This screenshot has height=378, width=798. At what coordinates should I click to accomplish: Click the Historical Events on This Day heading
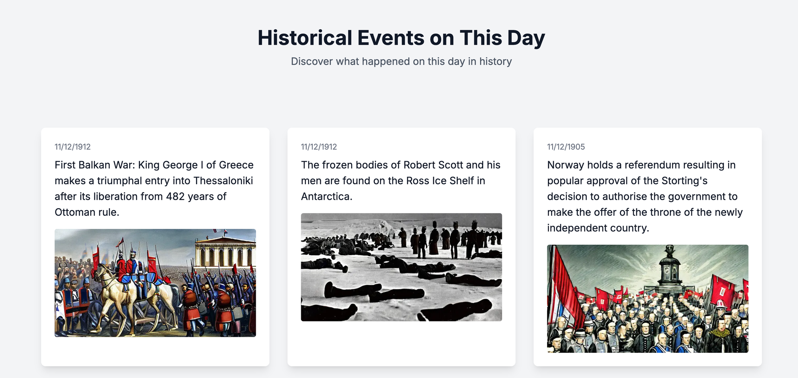(x=401, y=38)
